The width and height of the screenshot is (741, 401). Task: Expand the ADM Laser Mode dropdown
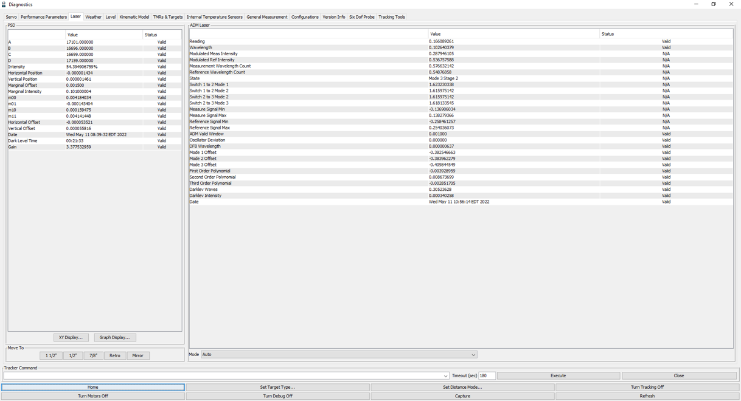click(473, 355)
